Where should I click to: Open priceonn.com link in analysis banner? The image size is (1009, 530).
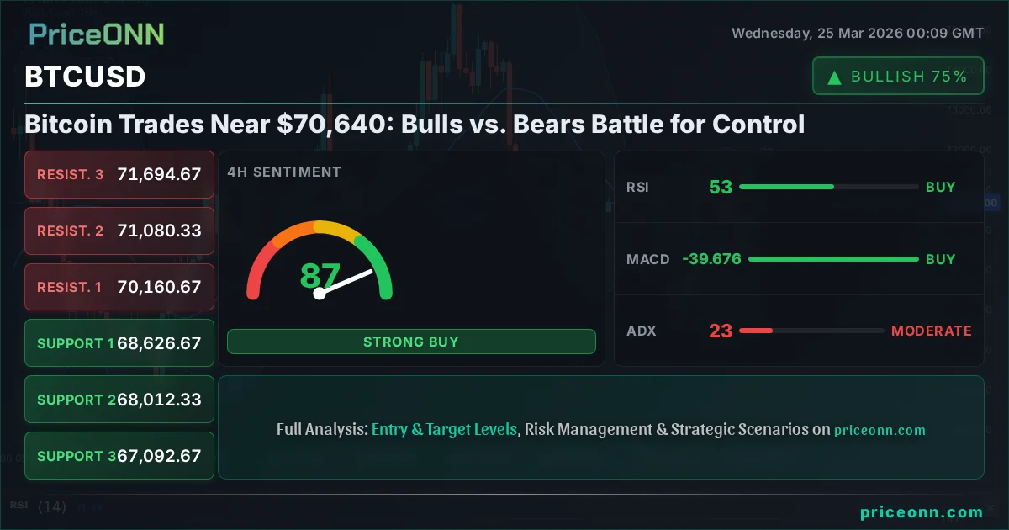880,430
